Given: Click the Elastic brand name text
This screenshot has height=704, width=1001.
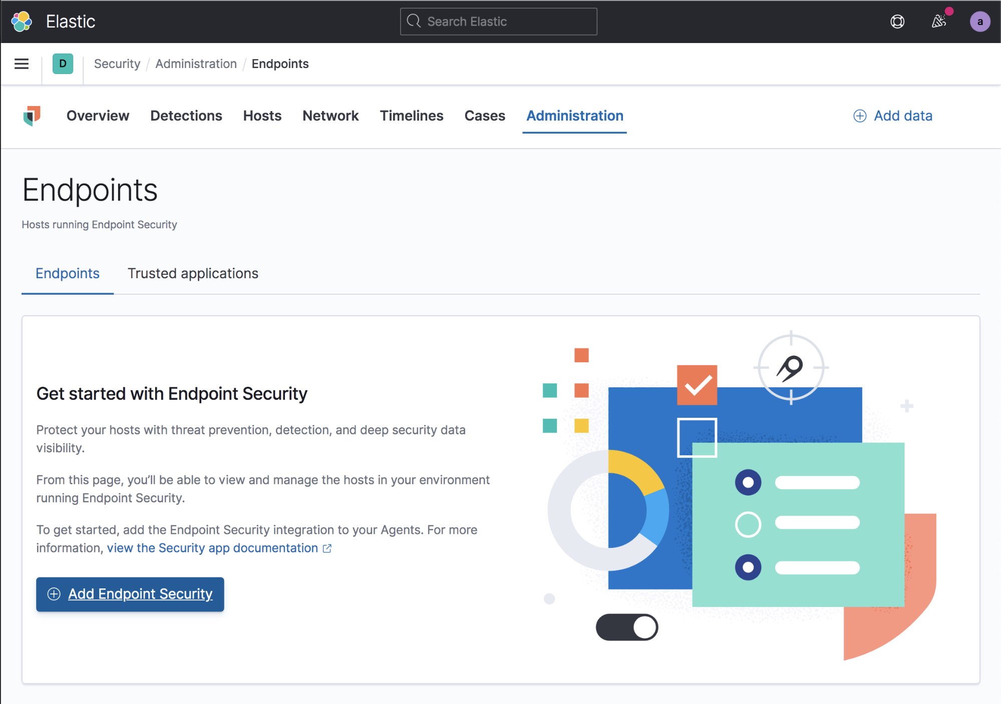Looking at the screenshot, I should 71,22.
